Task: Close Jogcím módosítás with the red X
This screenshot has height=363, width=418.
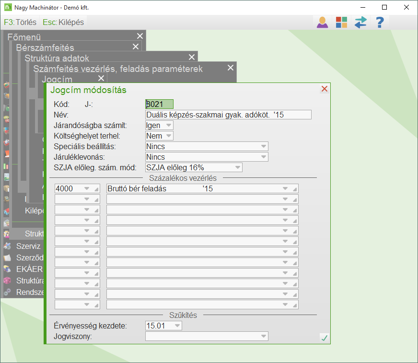Action: [325, 89]
